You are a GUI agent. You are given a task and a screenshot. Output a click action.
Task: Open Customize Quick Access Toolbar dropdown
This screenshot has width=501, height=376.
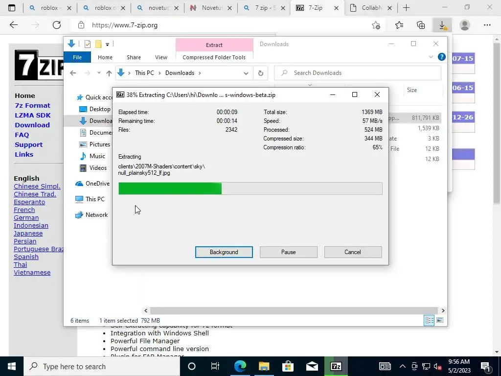click(x=107, y=45)
